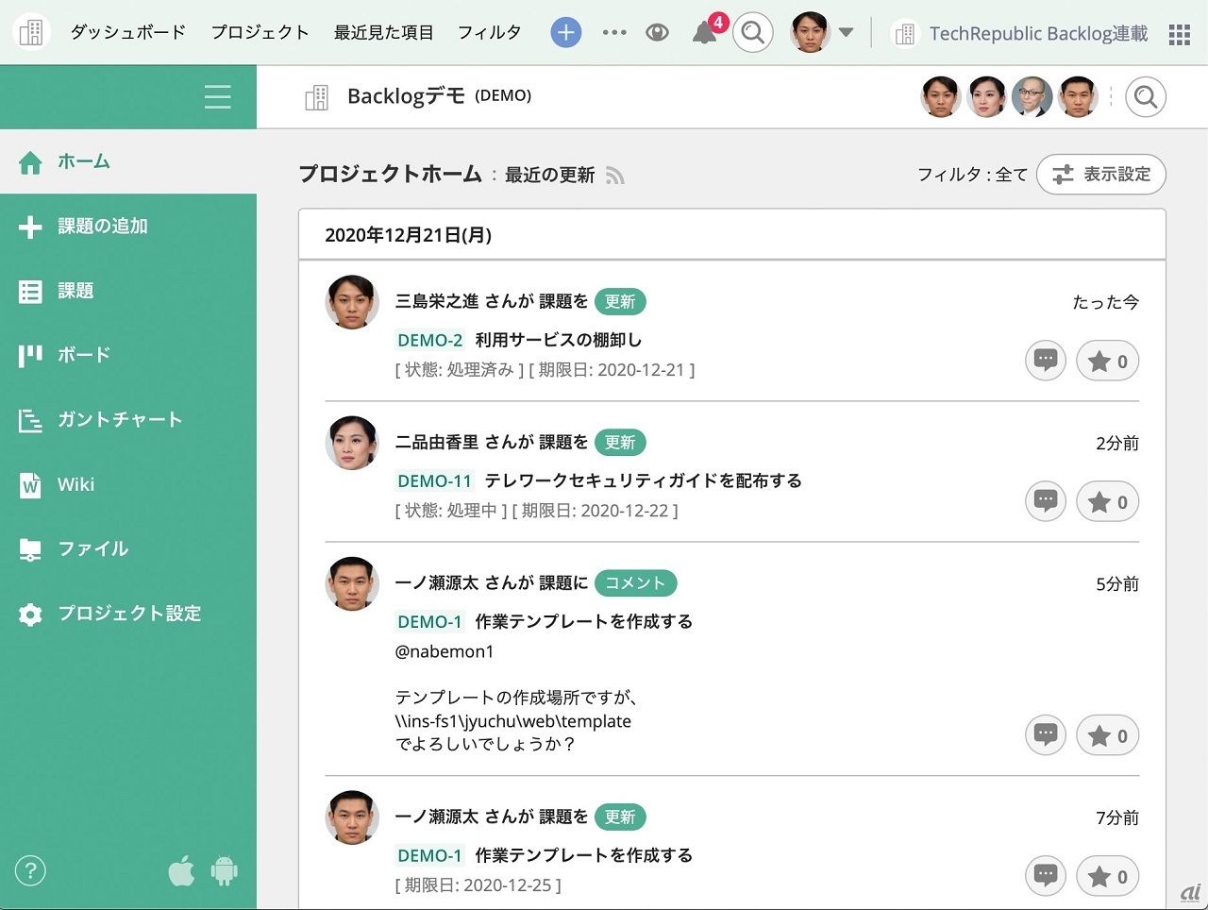Click the fourth project member avatar
1208x910 pixels.
point(1077,96)
